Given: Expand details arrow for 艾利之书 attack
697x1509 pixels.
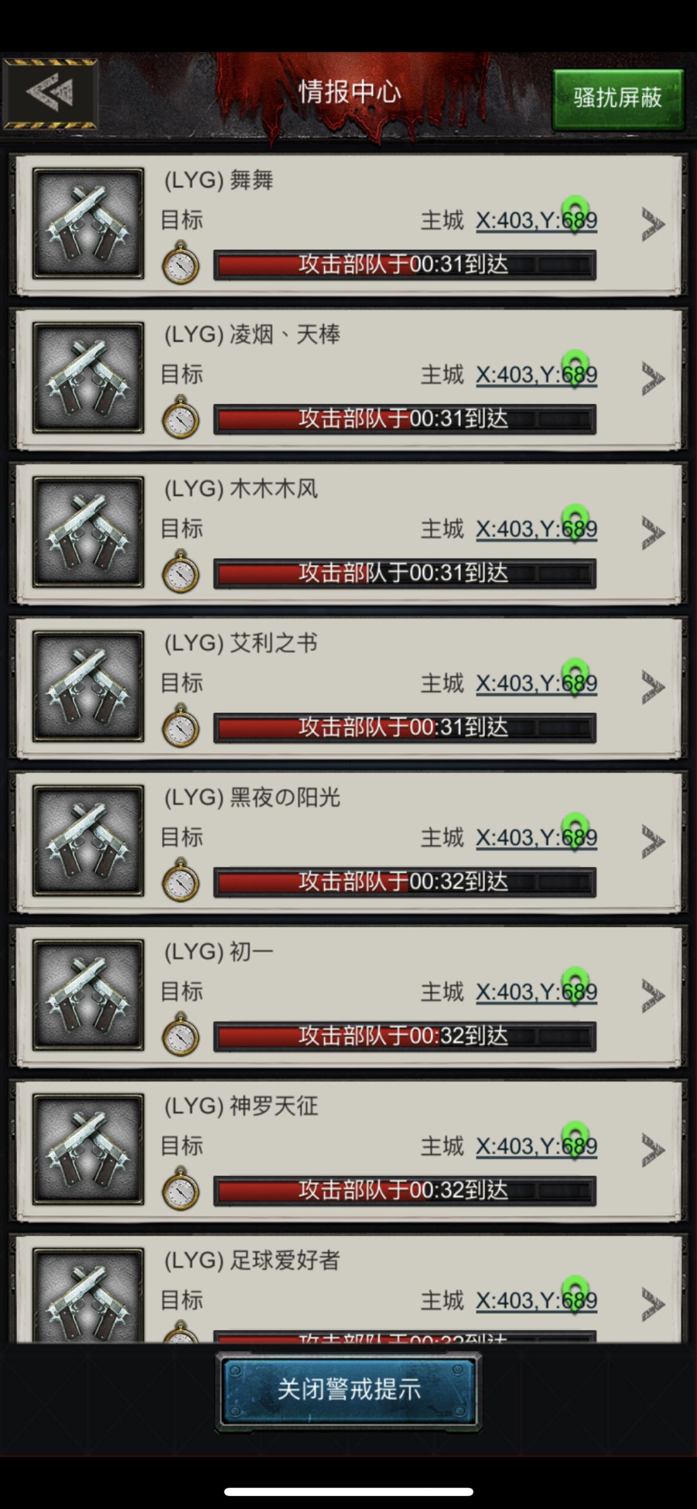Looking at the screenshot, I should coord(652,687).
